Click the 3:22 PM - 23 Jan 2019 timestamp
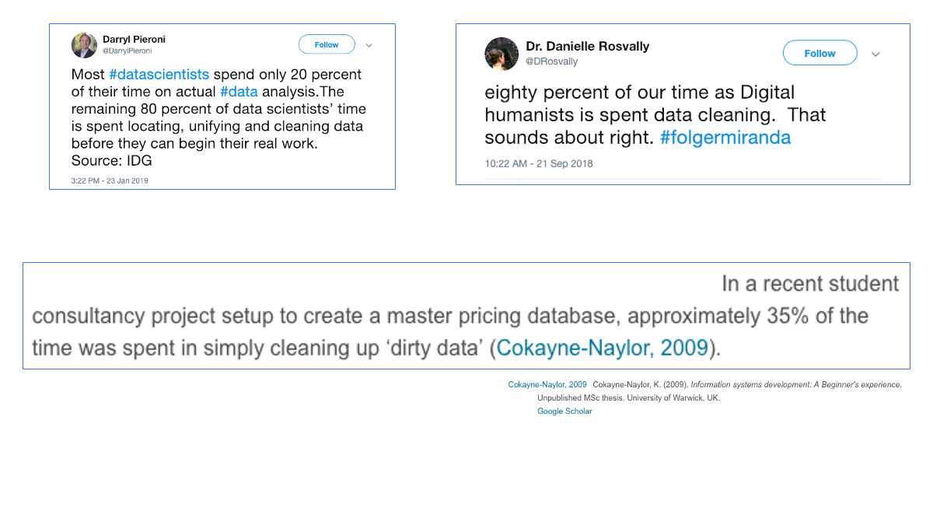Viewport: 933px width, 525px height. pos(110,180)
